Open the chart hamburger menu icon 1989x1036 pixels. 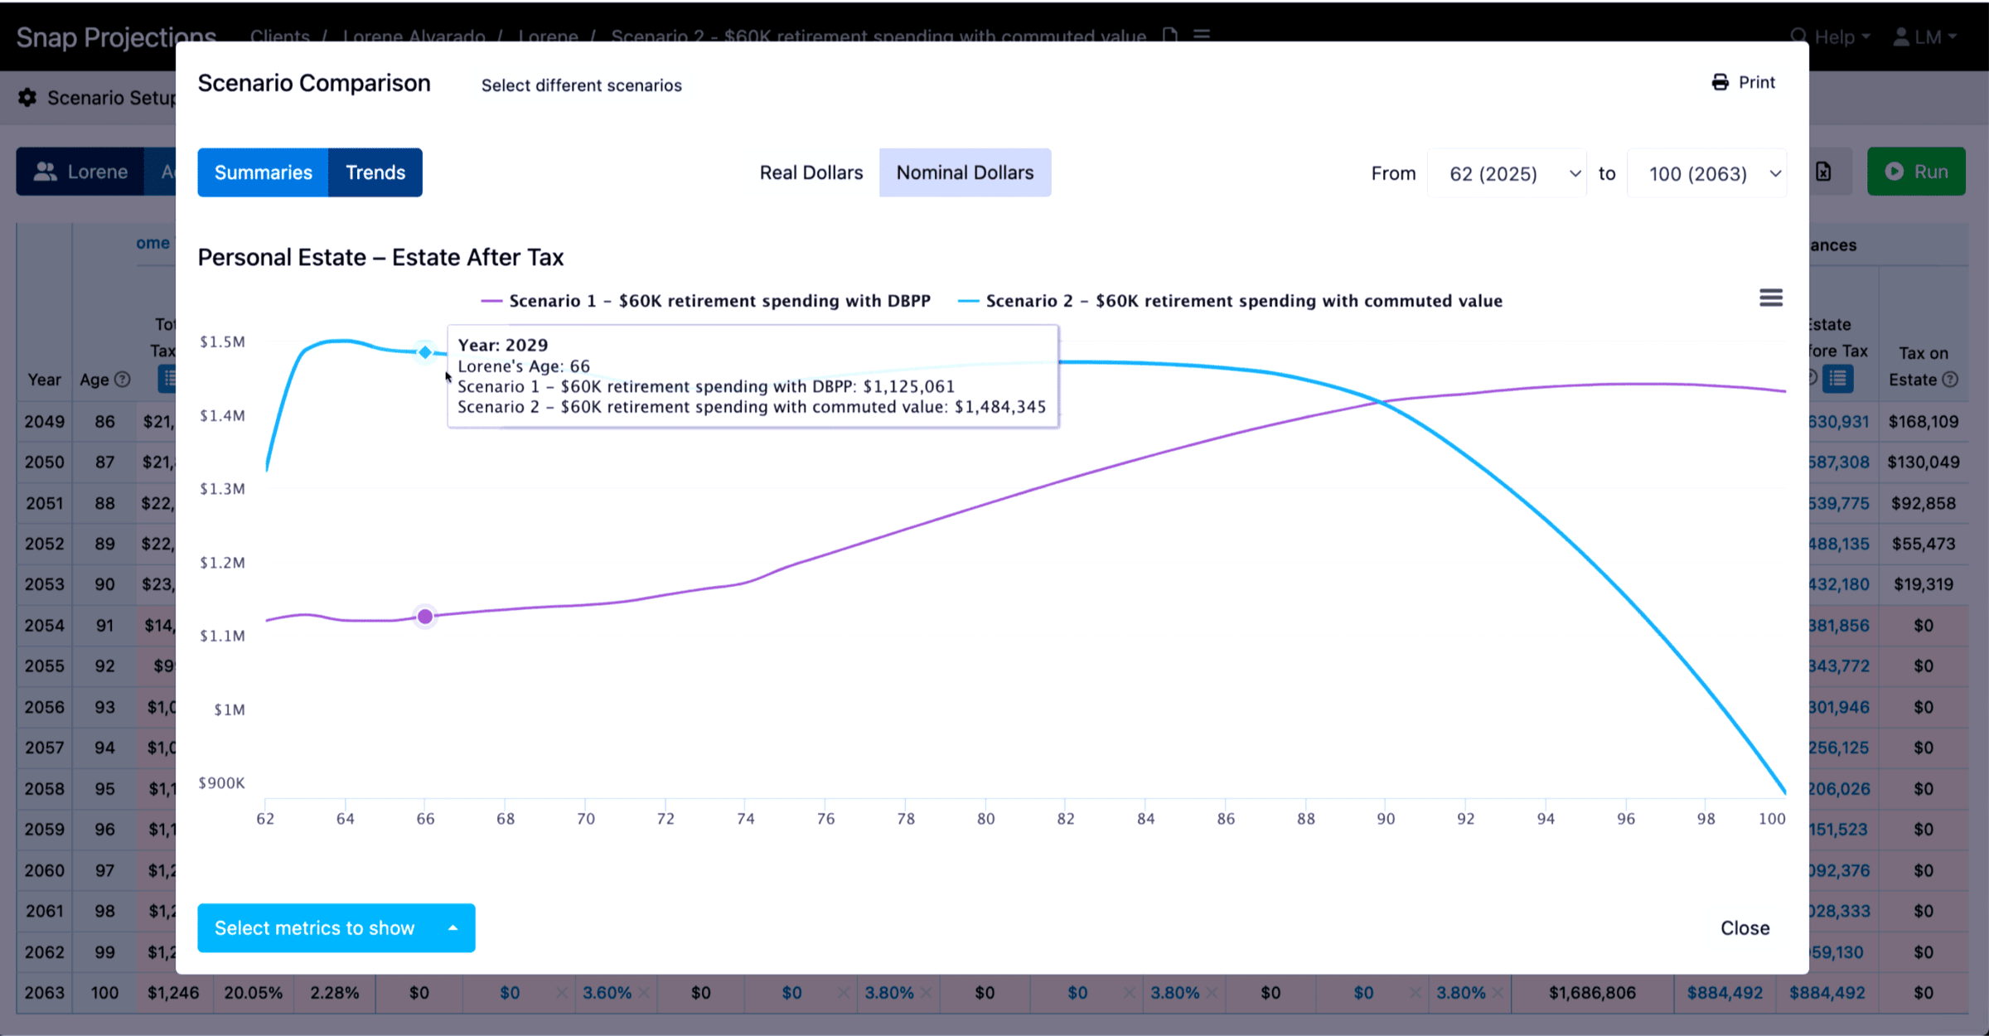(x=1771, y=298)
